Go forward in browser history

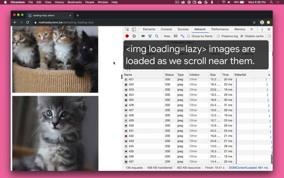pos(21,22)
